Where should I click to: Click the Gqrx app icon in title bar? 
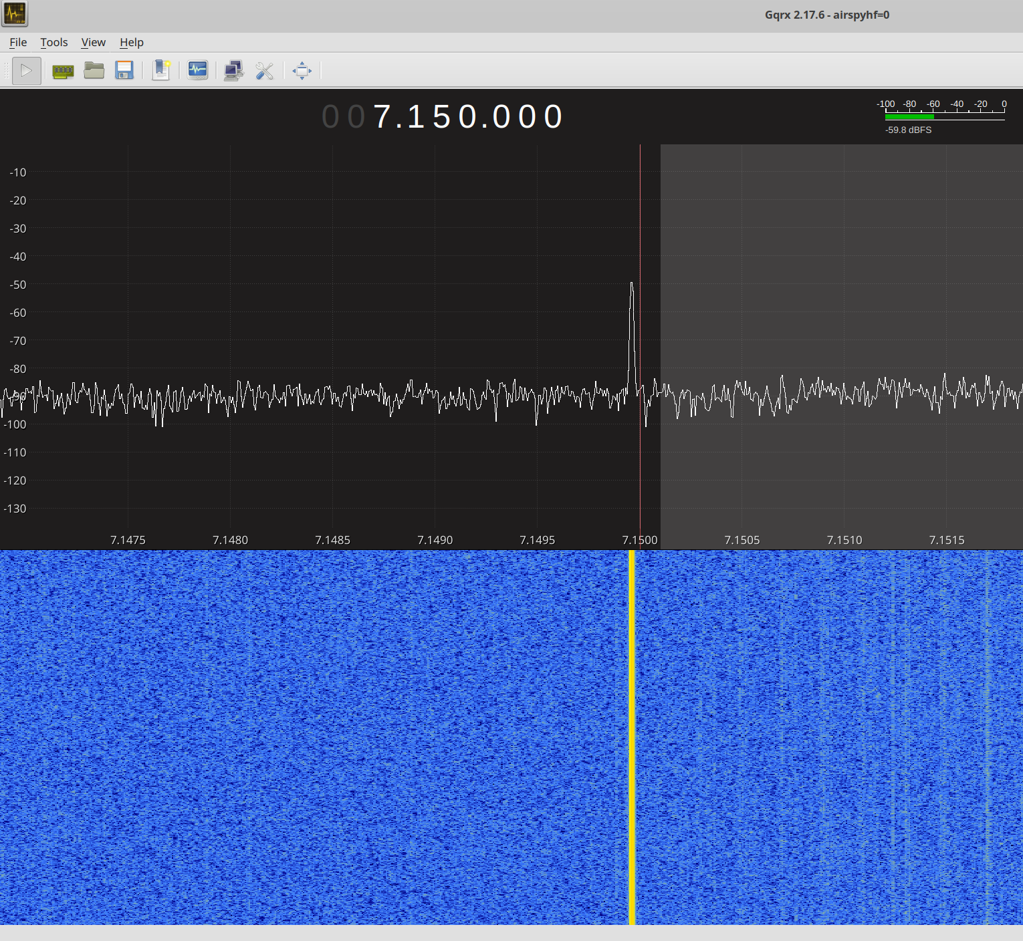[x=14, y=14]
